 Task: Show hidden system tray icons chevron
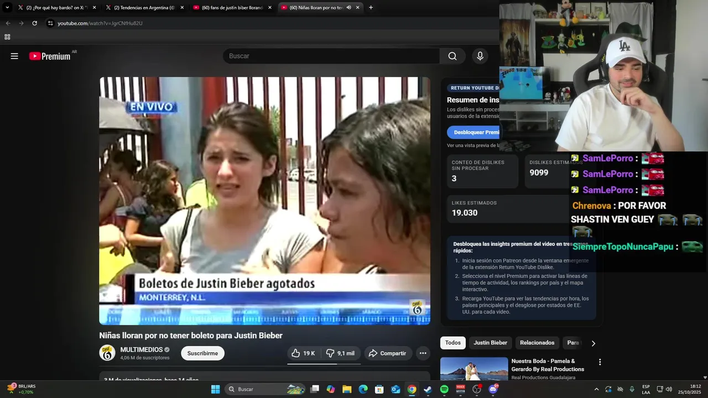[x=596, y=389]
